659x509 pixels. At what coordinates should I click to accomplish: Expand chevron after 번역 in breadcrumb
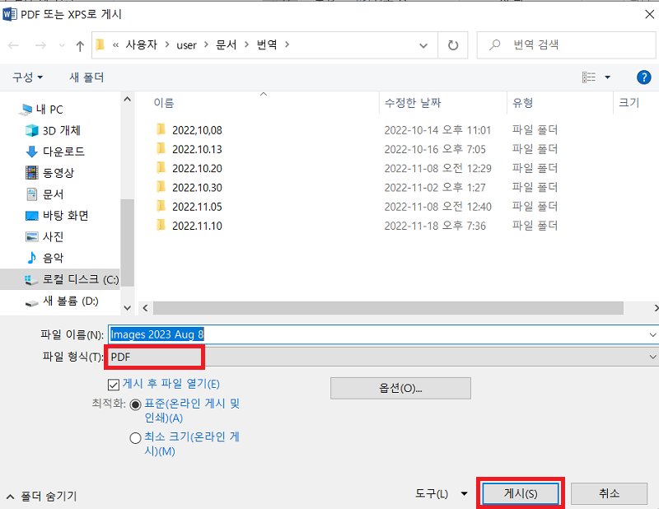[287, 44]
